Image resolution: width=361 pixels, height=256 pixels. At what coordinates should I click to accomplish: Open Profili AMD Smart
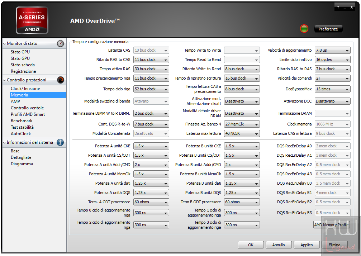(28, 114)
